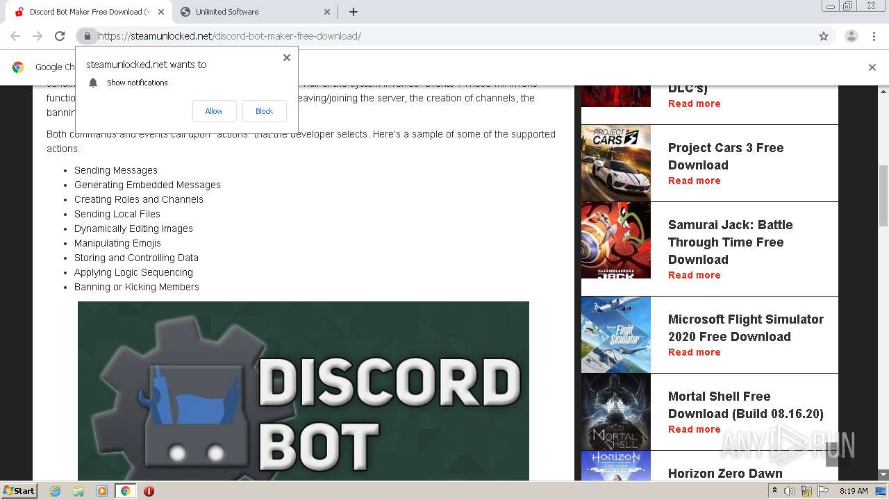The width and height of the screenshot is (889, 500).
Task: Block notifications from steamunlocked.net
Action: (264, 111)
